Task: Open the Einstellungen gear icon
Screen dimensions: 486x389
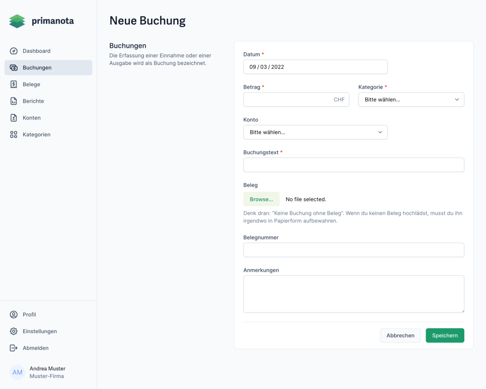Action: point(14,331)
